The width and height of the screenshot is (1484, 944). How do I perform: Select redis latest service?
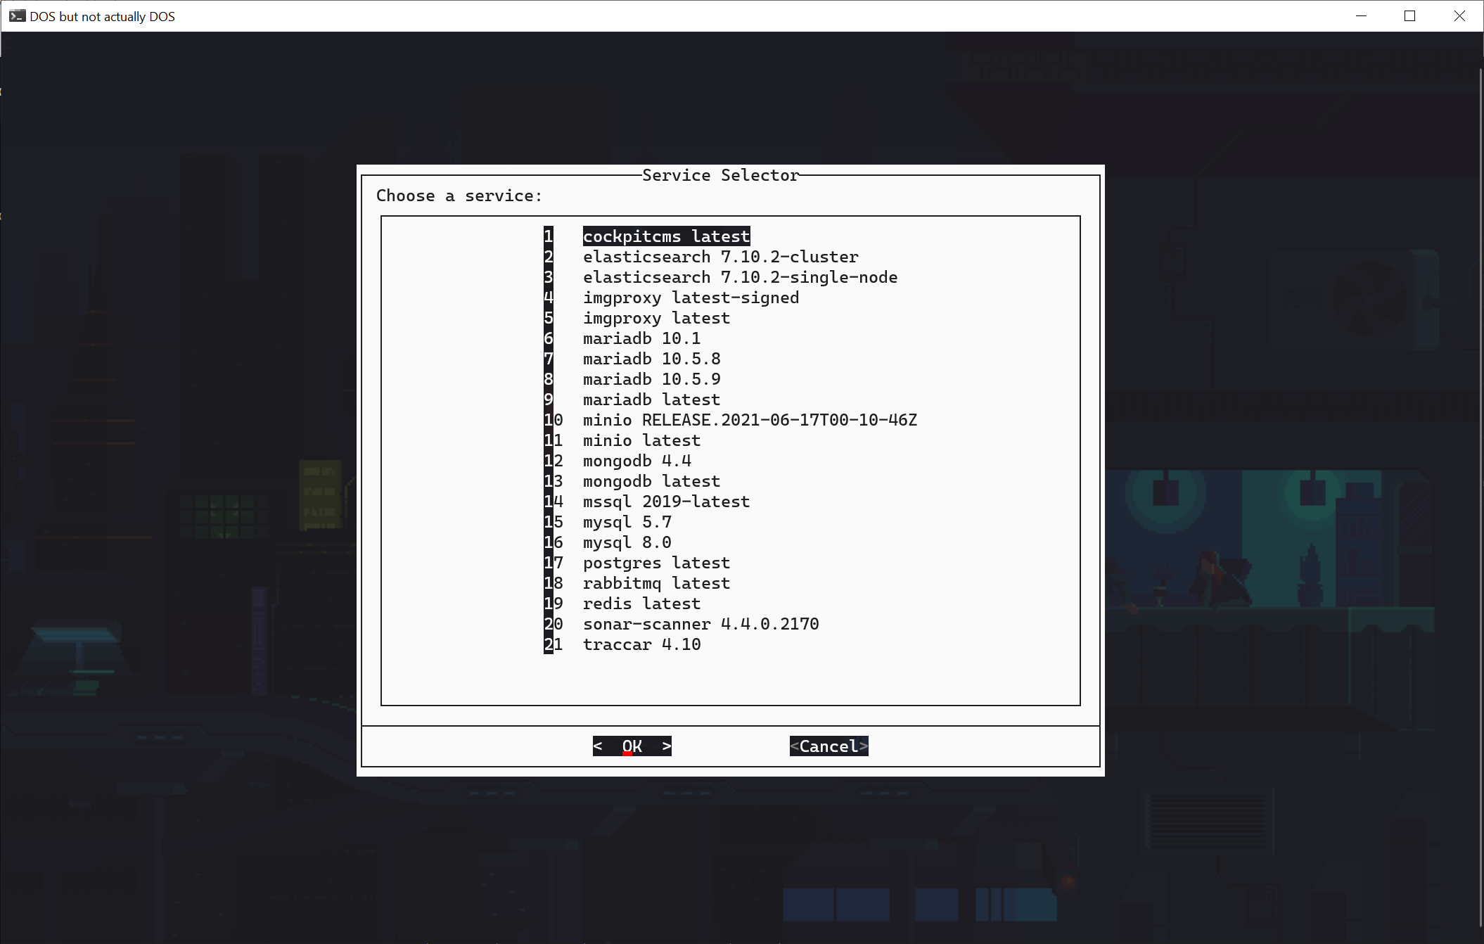(x=641, y=604)
